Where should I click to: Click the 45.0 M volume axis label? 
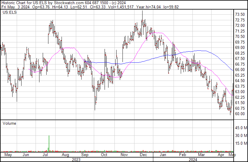pyautogui.click(x=240, y=128)
